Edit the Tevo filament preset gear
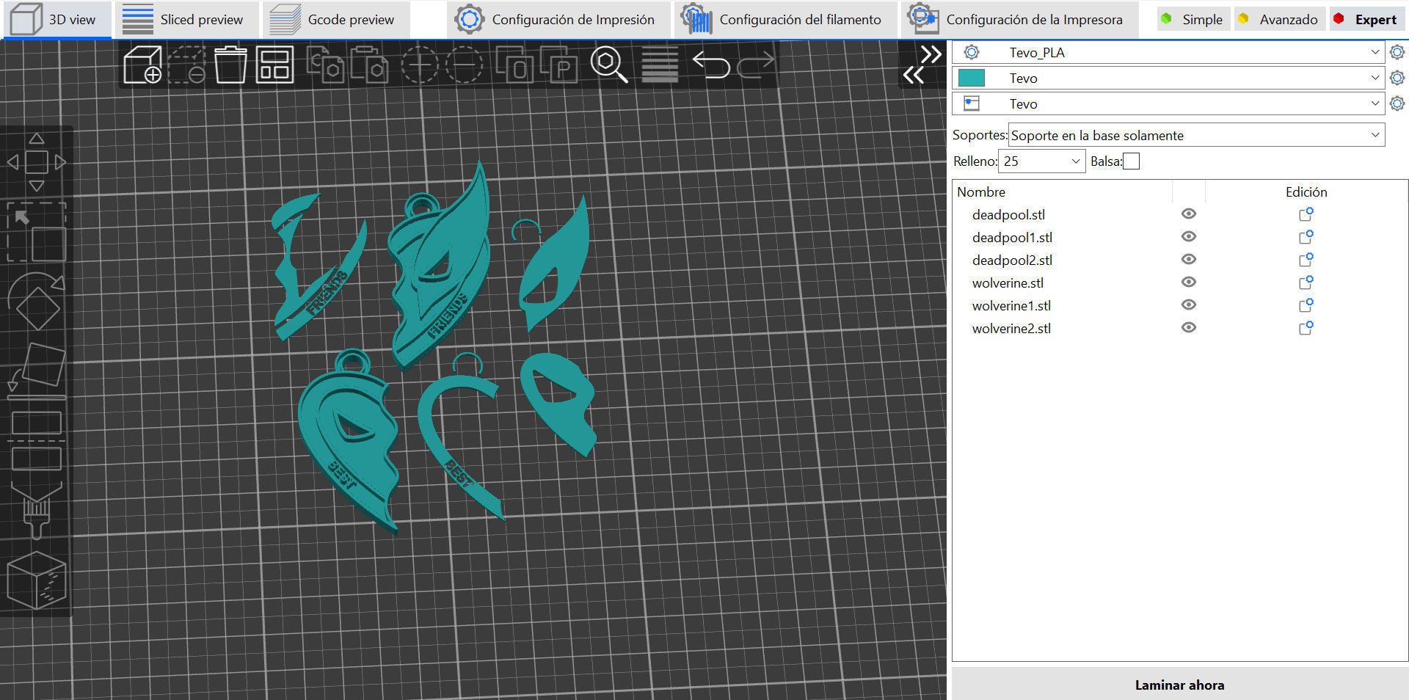 (1397, 78)
